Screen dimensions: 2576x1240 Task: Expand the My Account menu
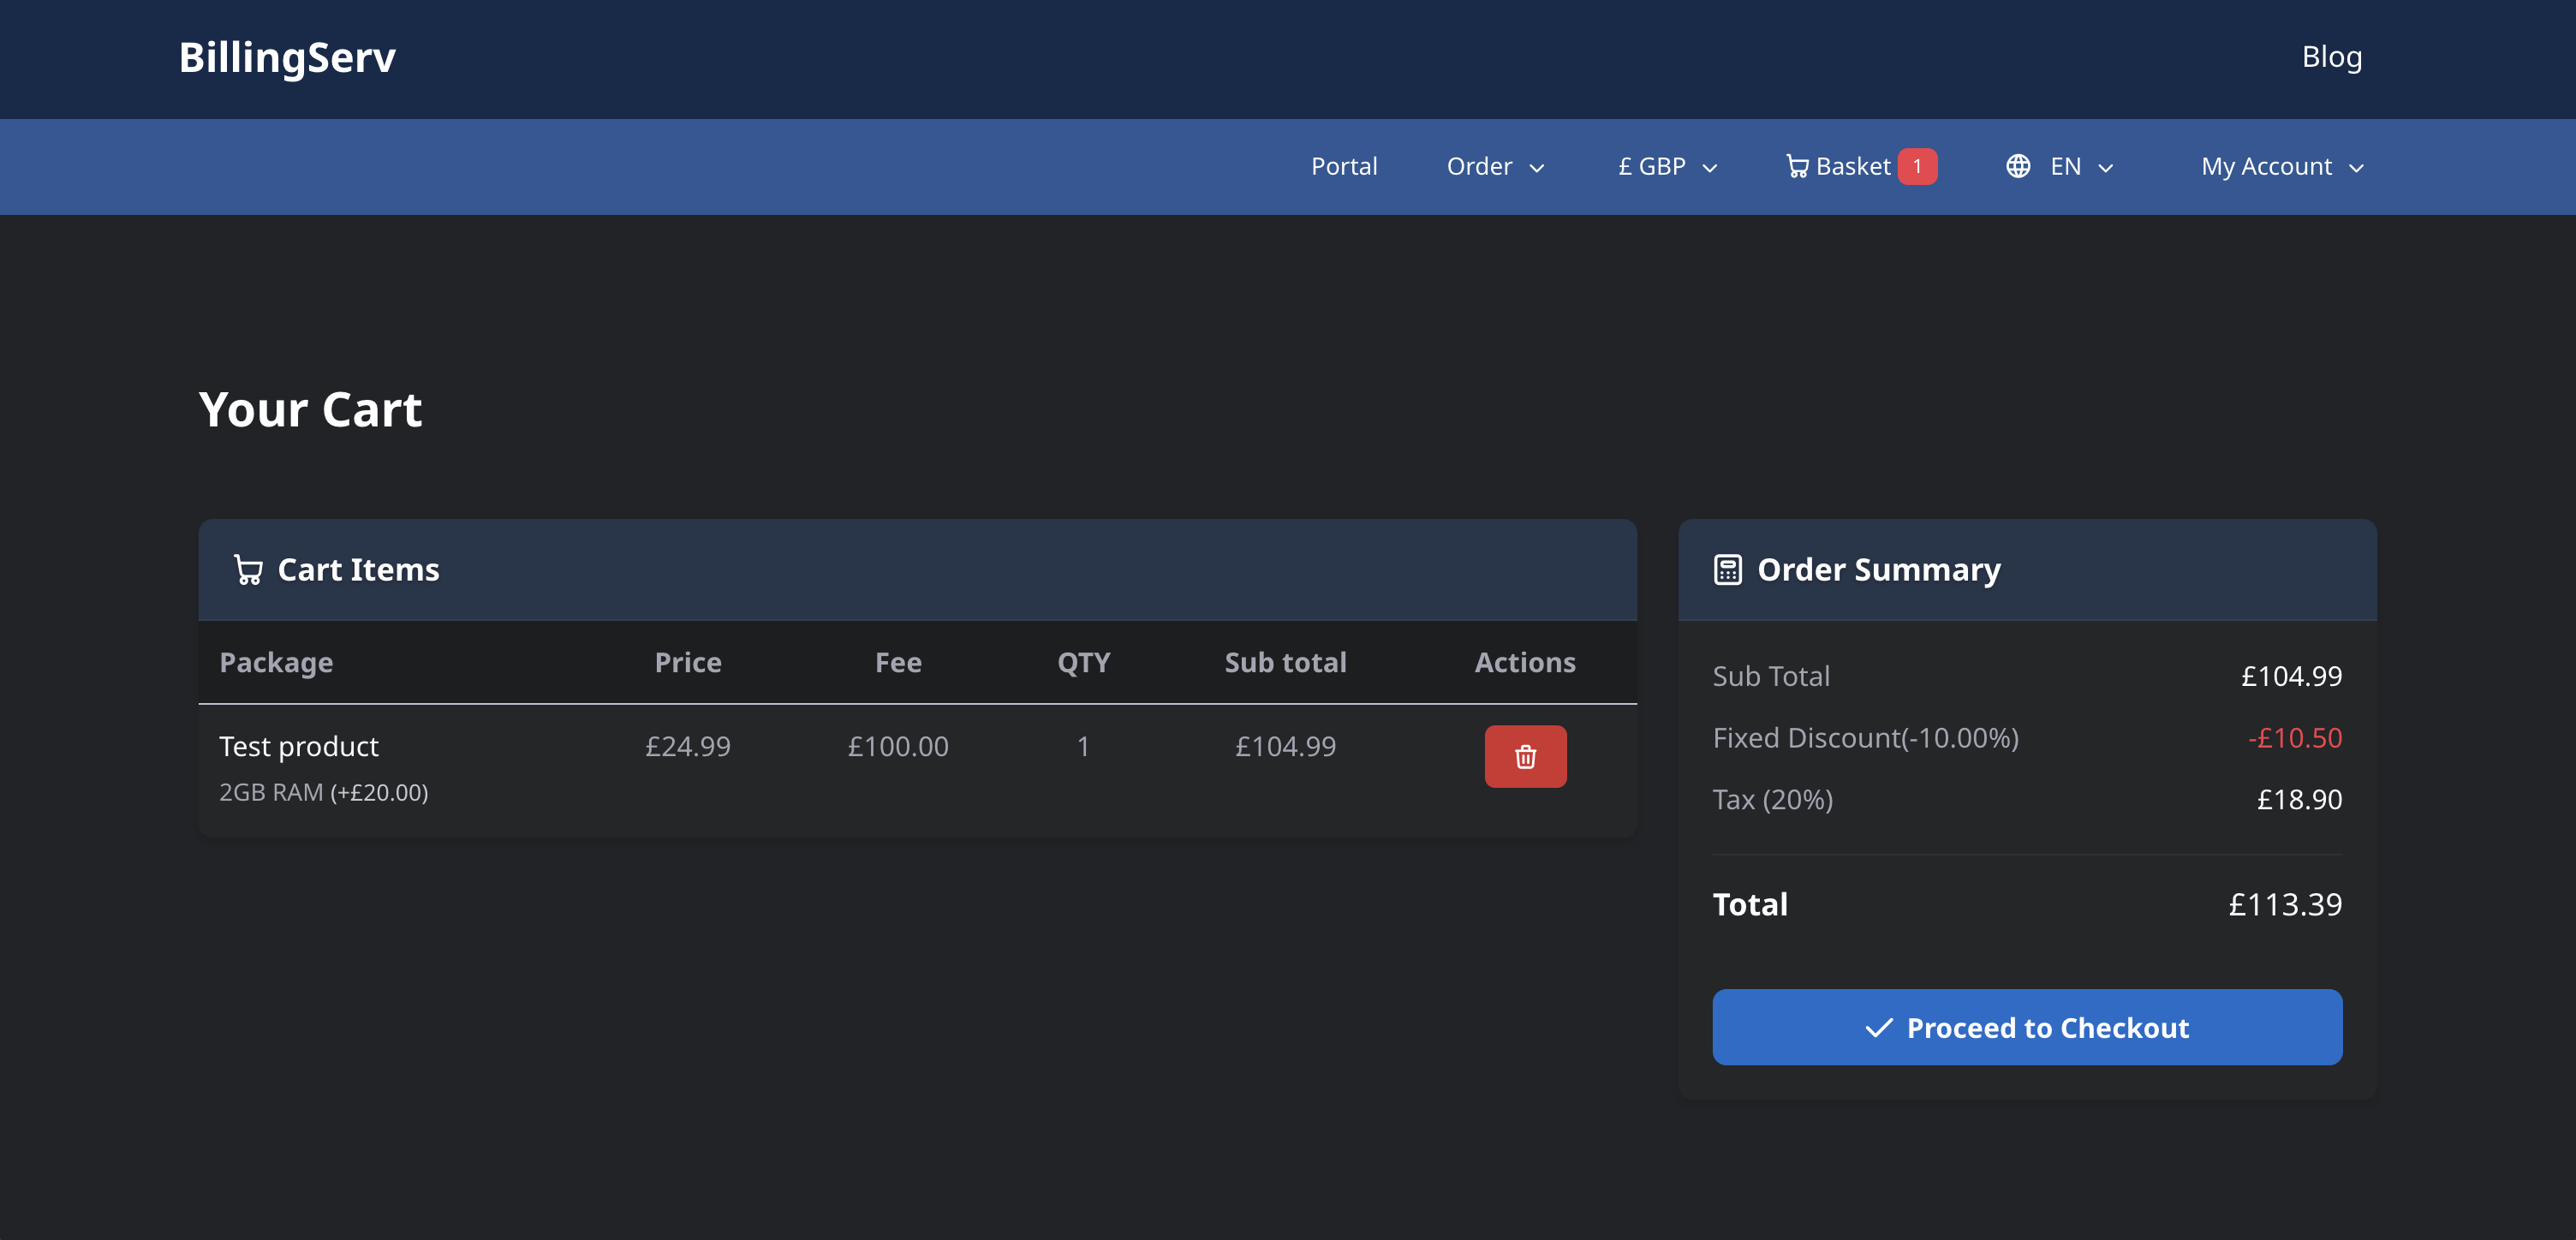[2281, 167]
